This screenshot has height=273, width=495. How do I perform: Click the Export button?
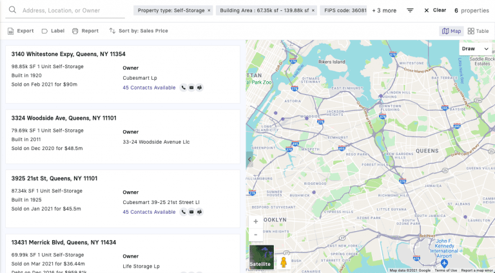pyautogui.click(x=21, y=31)
